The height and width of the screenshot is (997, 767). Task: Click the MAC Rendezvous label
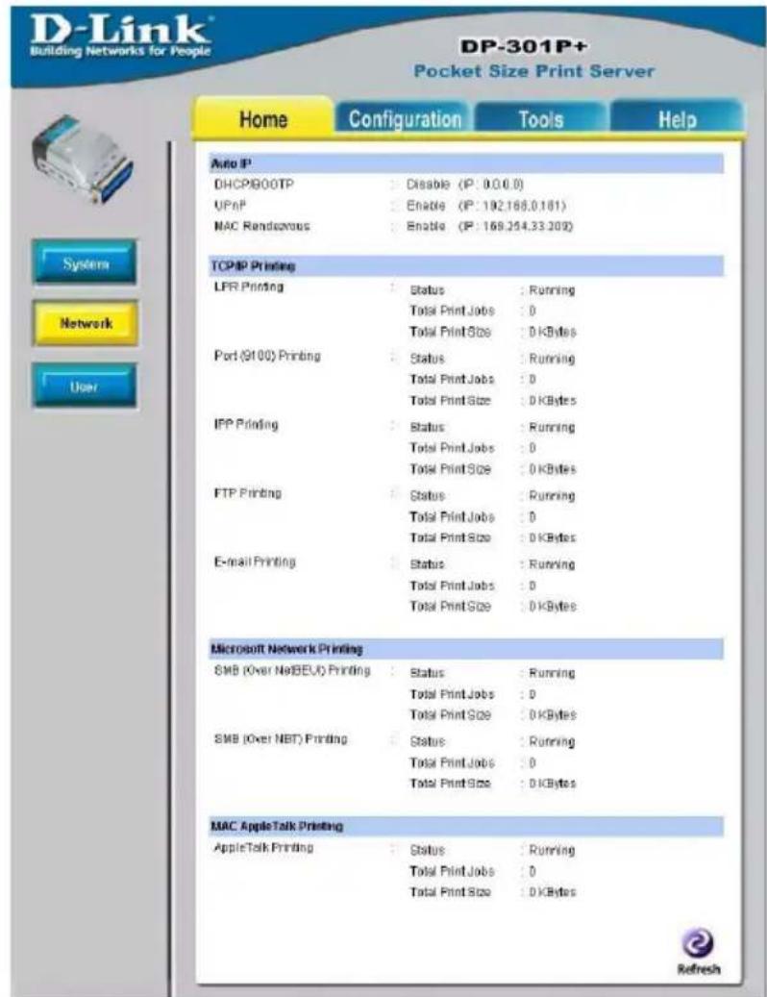pyautogui.click(x=261, y=226)
